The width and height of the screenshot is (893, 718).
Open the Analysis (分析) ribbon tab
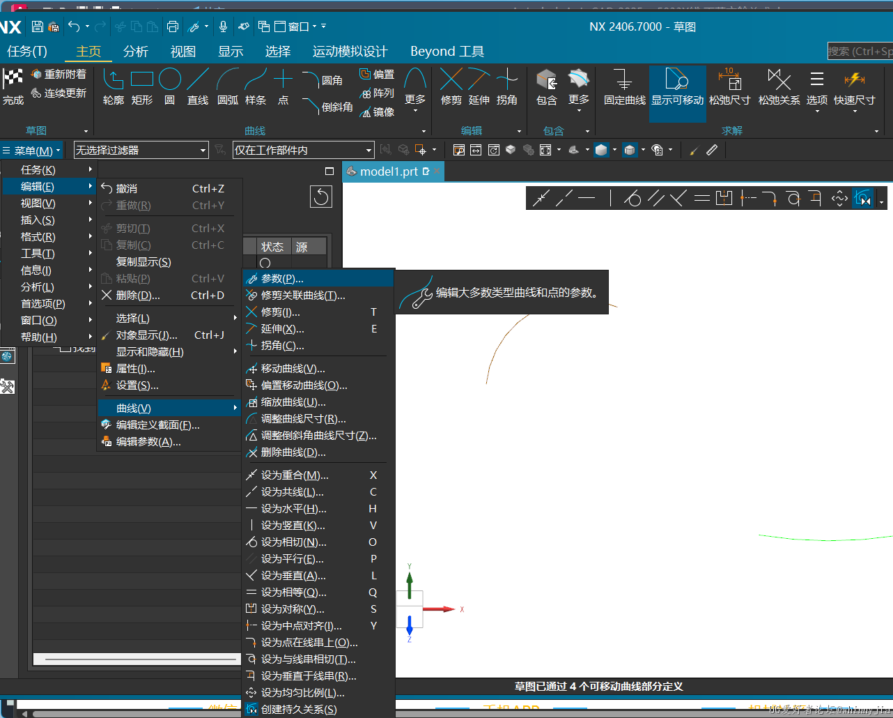tap(136, 52)
